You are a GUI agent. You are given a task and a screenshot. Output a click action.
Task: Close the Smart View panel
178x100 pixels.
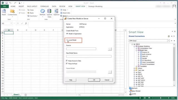(x=175, y=31)
